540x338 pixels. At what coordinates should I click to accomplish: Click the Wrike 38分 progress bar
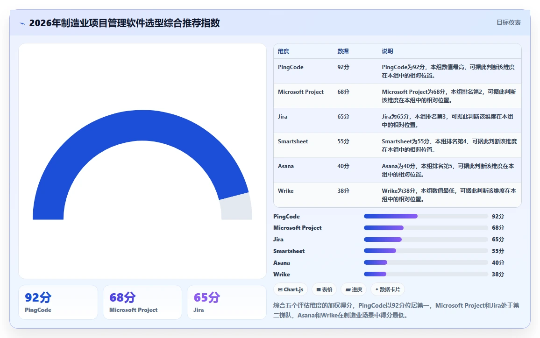coord(426,275)
